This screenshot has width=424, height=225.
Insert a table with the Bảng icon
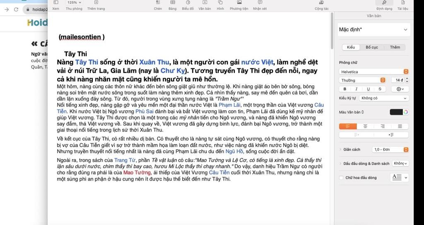pos(173,2)
